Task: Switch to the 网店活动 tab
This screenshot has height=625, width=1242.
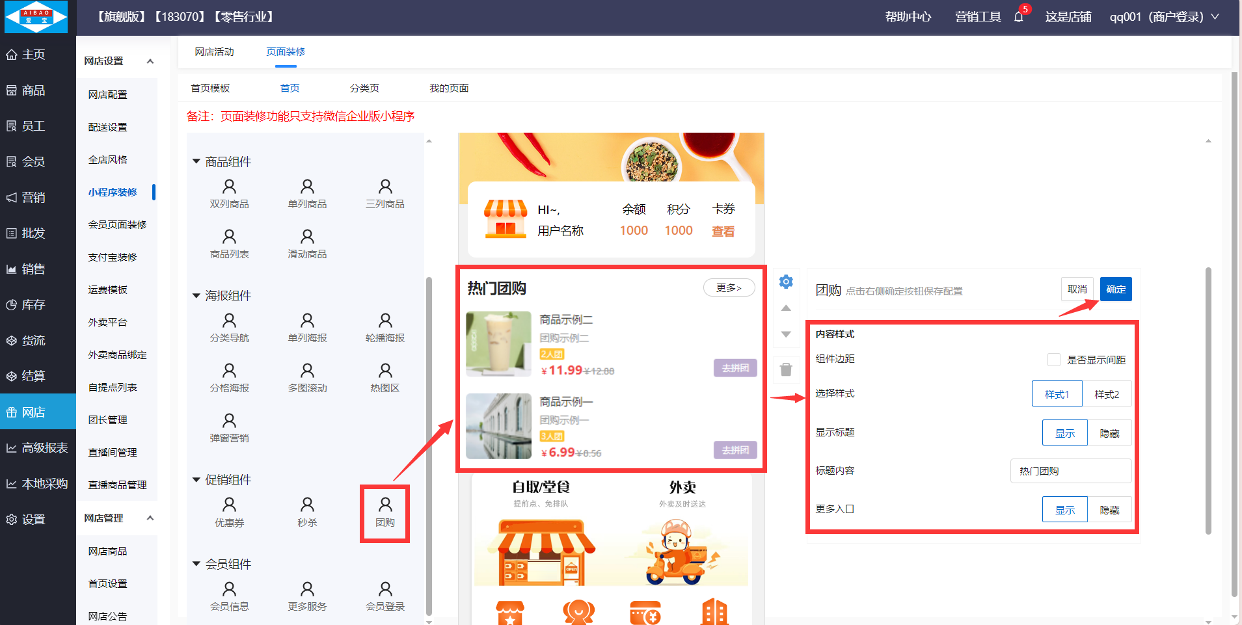Action: click(x=214, y=52)
